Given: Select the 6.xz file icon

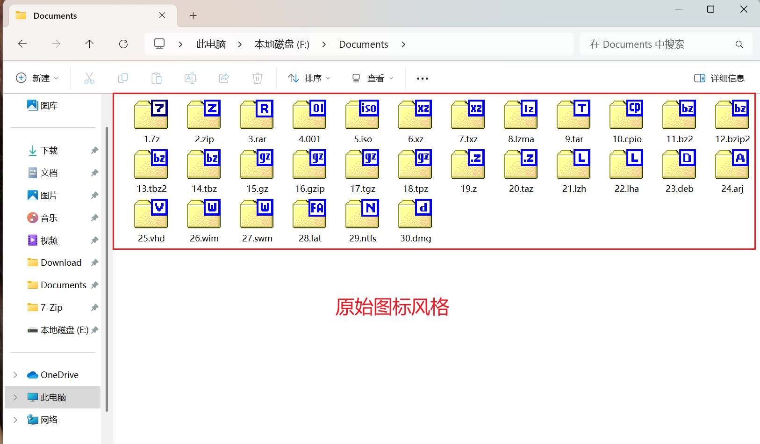Looking at the screenshot, I should point(415,115).
